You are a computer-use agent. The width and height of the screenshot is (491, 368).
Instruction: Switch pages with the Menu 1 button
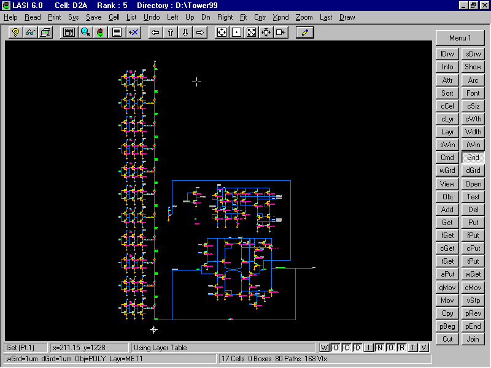point(460,38)
